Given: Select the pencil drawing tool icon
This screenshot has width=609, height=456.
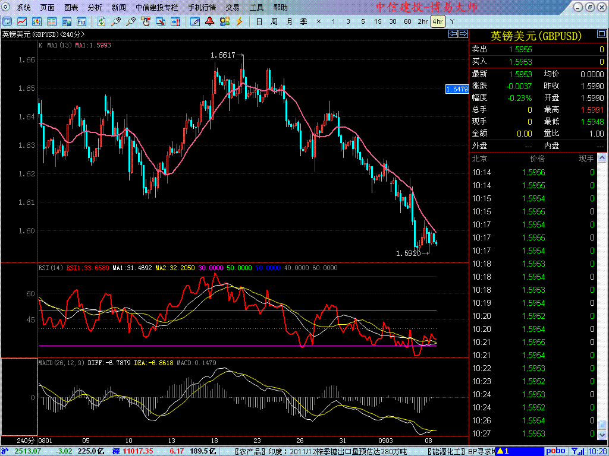Looking at the screenshot, I should click(x=194, y=21).
